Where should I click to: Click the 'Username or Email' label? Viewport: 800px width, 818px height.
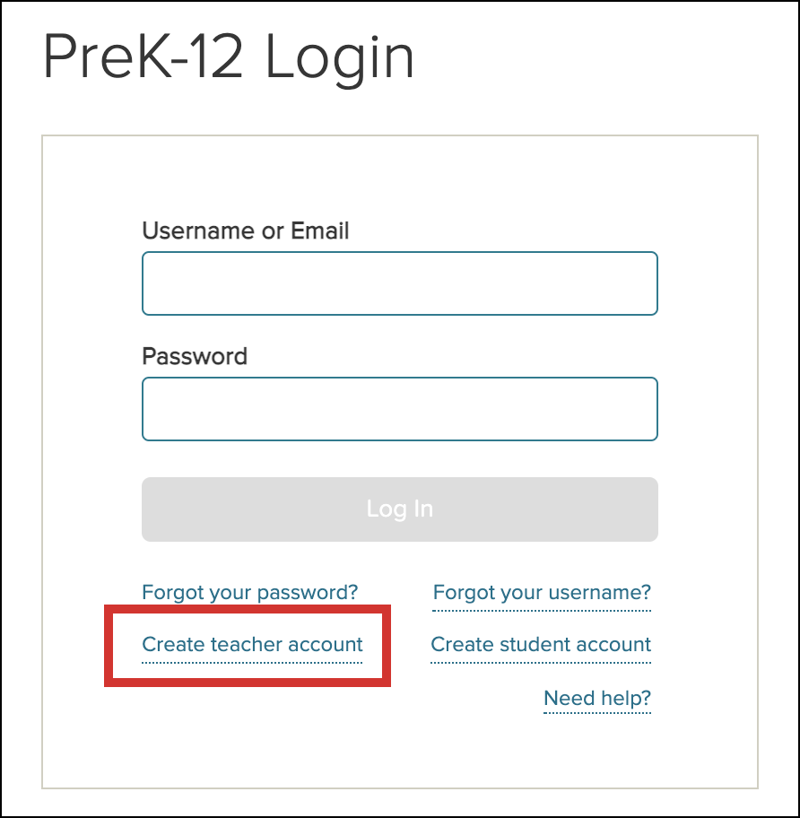[245, 231]
